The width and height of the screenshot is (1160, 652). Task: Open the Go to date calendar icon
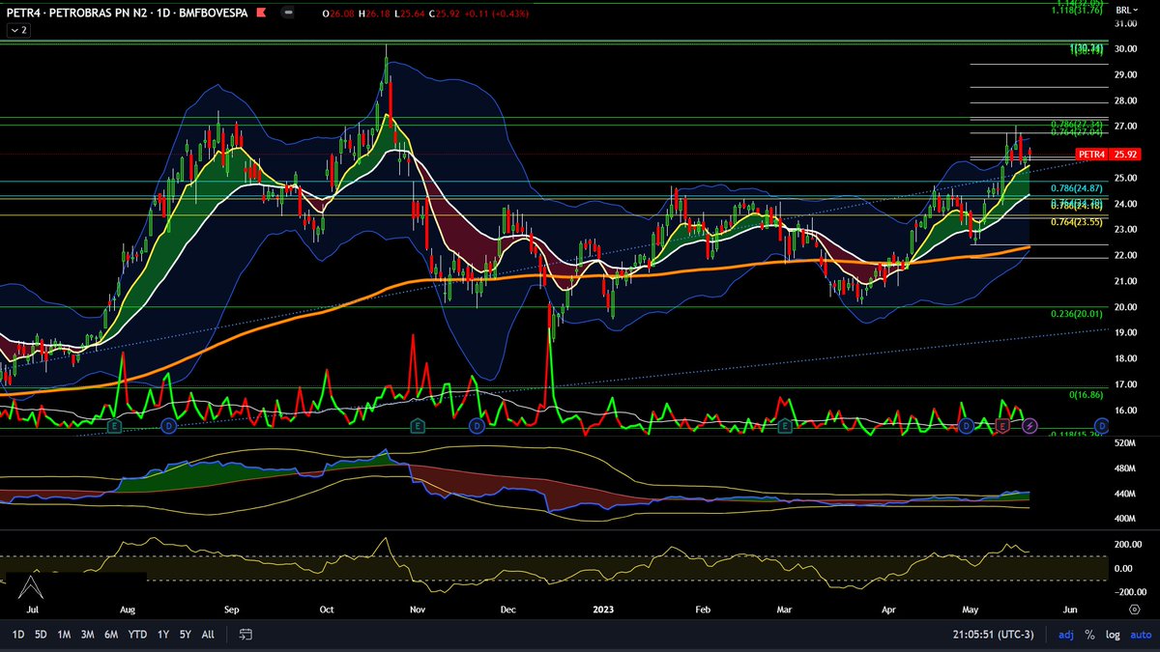246,635
